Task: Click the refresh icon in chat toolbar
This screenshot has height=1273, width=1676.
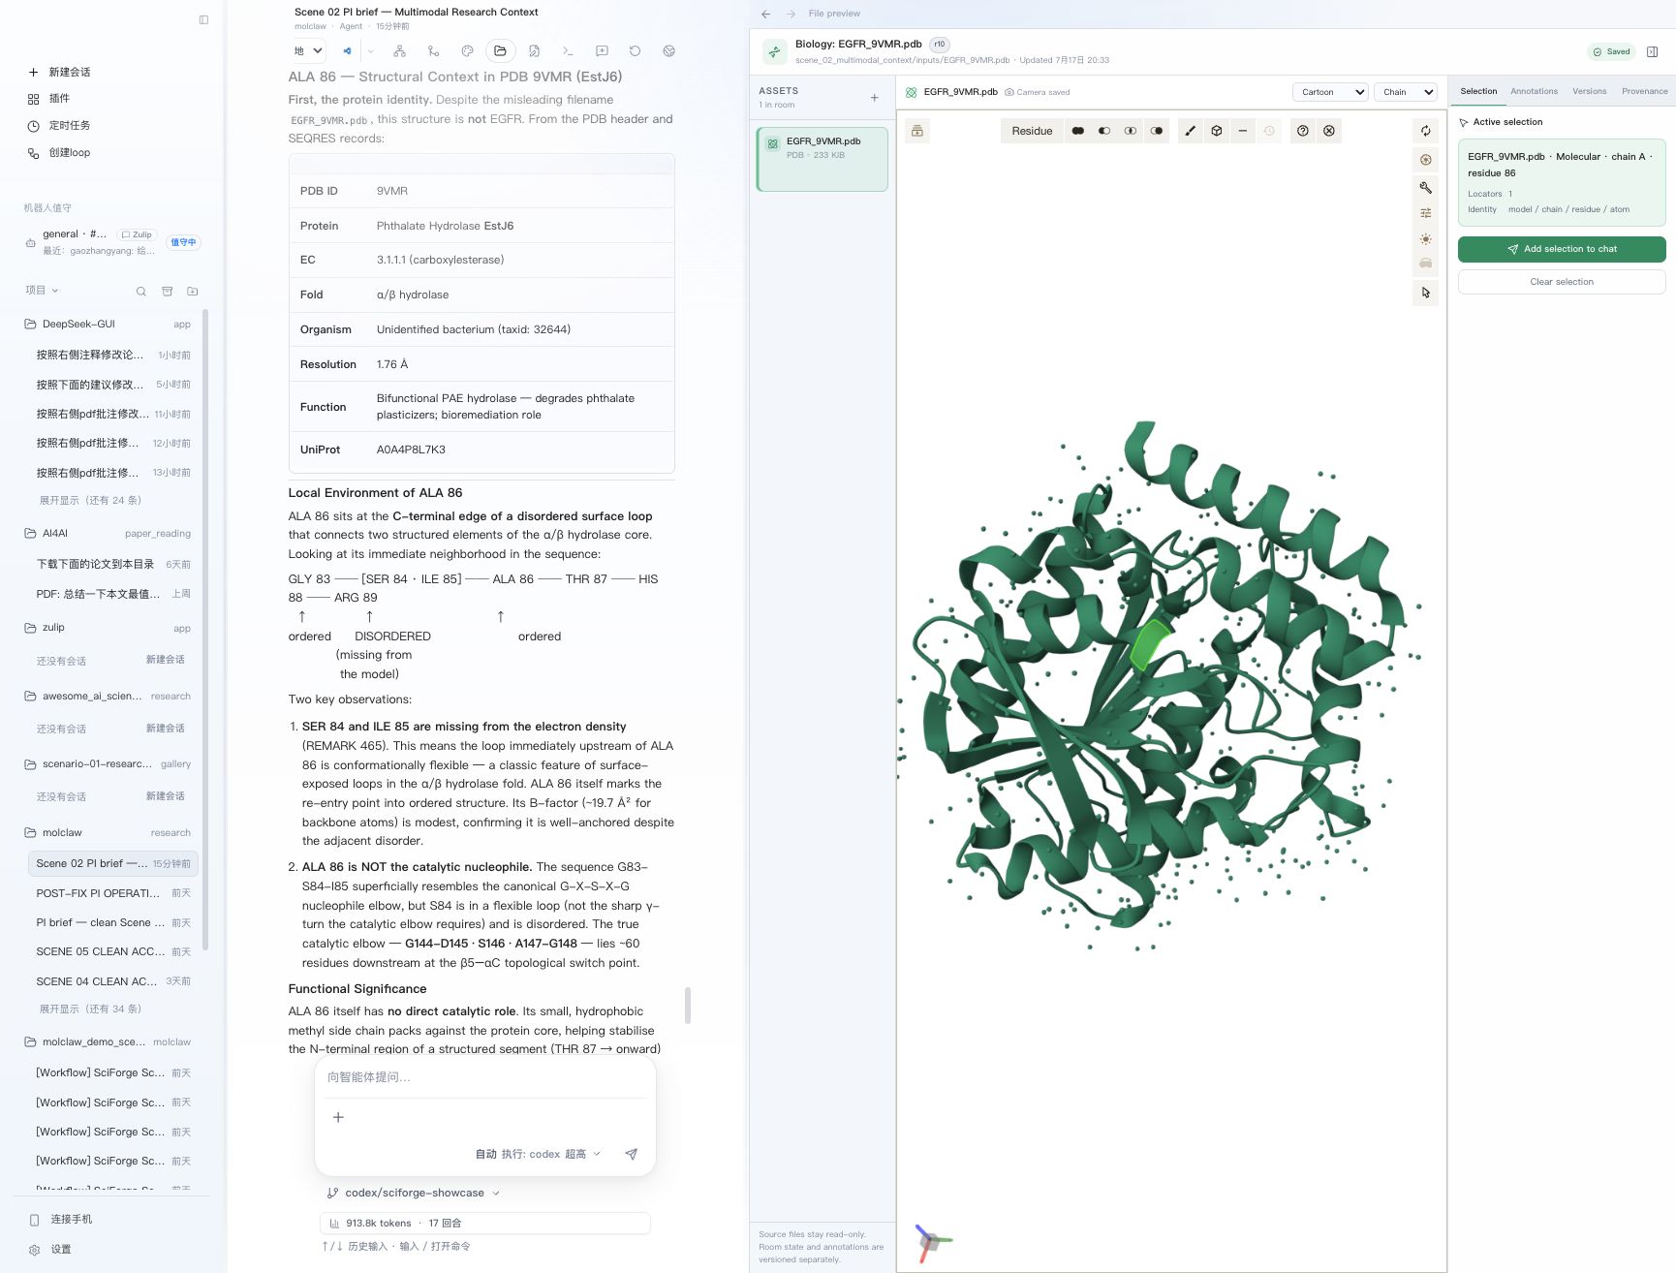Action: pos(635,51)
